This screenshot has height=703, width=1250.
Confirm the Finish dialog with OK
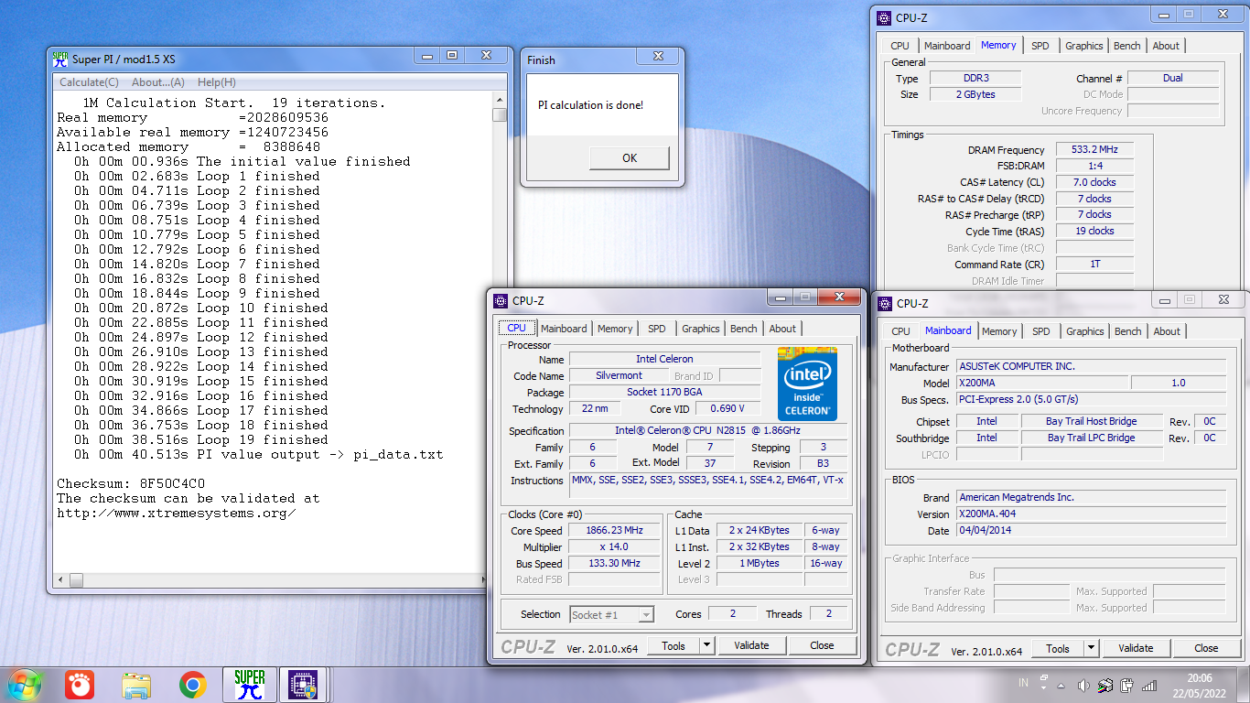coord(630,158)
